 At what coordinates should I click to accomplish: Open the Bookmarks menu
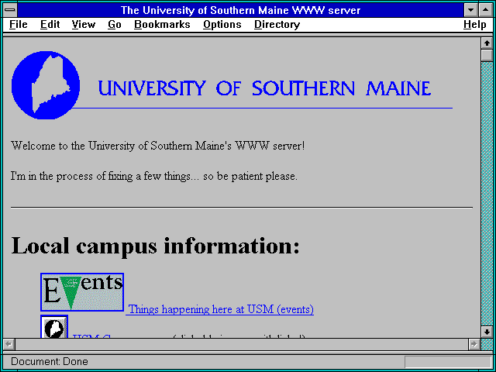coord(162,25)
